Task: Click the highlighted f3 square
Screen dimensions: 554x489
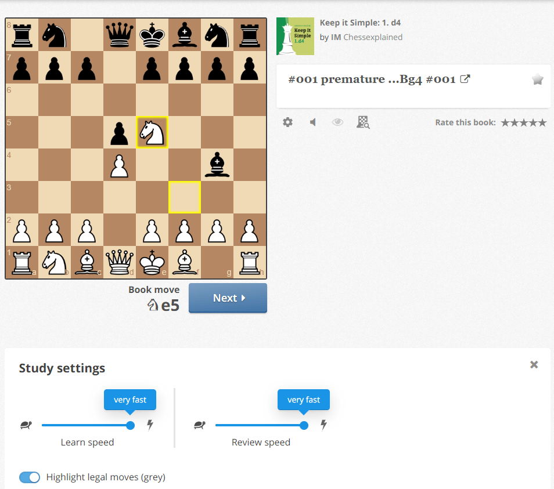Action: tap(185, 197)
